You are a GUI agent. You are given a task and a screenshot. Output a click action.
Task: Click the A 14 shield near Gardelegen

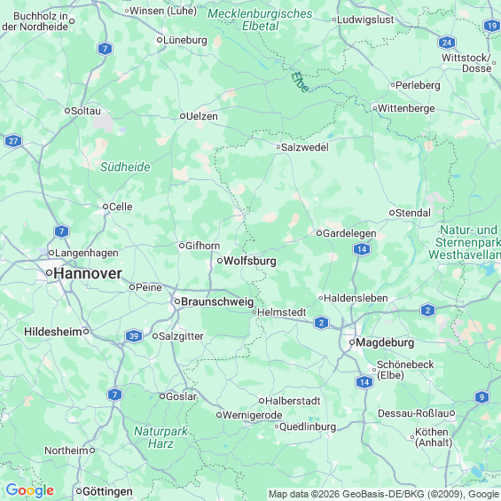(362, 249)
